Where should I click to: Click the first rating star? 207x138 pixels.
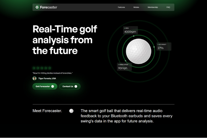pos(34,68)
